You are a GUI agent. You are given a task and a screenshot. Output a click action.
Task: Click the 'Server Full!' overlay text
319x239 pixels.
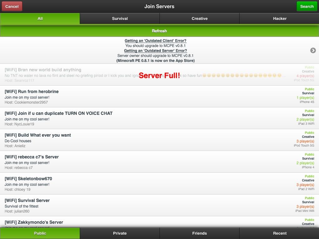click(x=159, y=75)
